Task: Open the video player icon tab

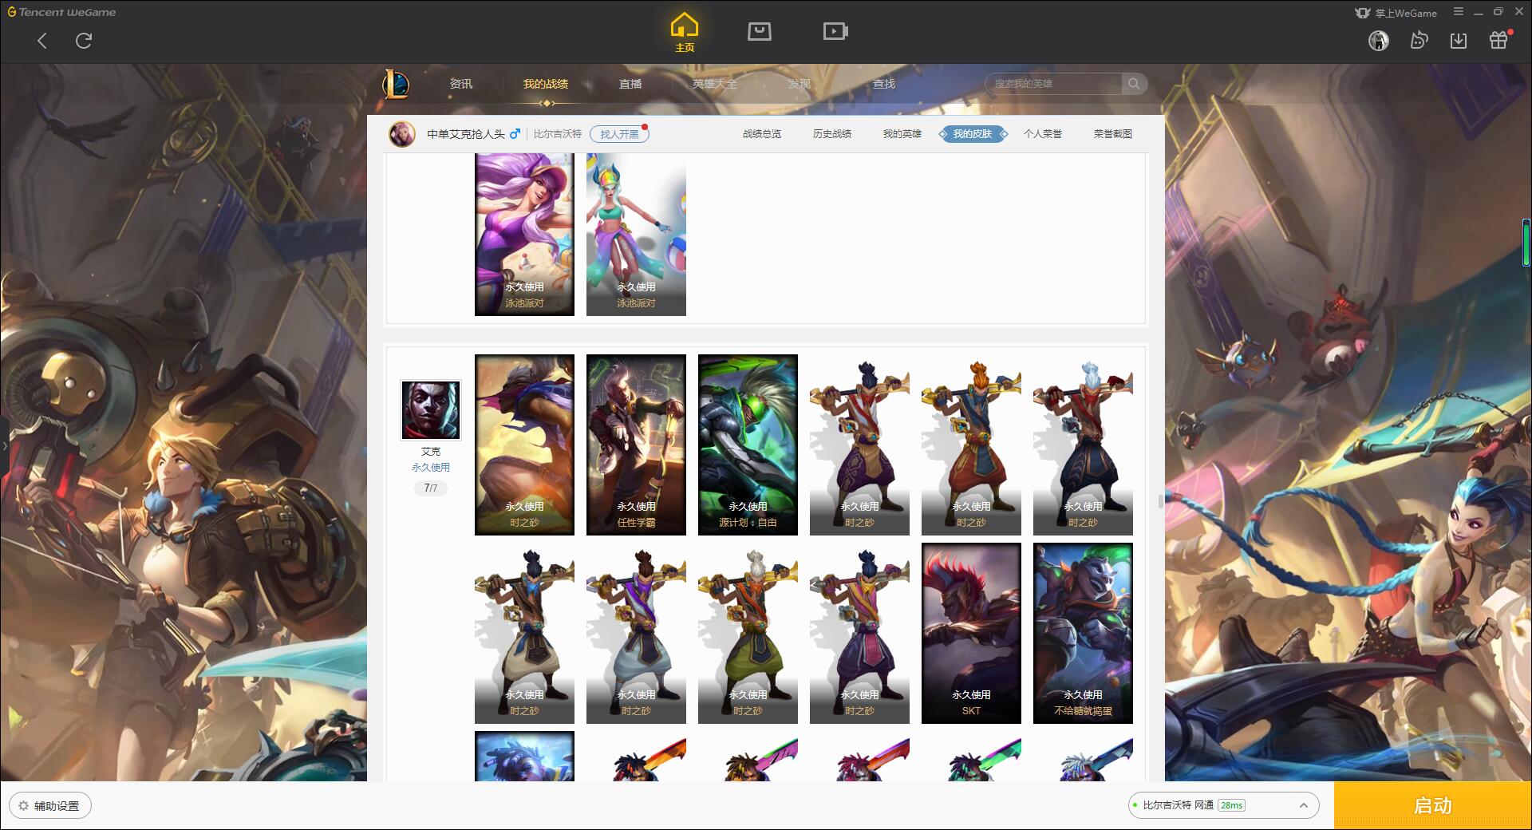Action: [x=835, y=31]
